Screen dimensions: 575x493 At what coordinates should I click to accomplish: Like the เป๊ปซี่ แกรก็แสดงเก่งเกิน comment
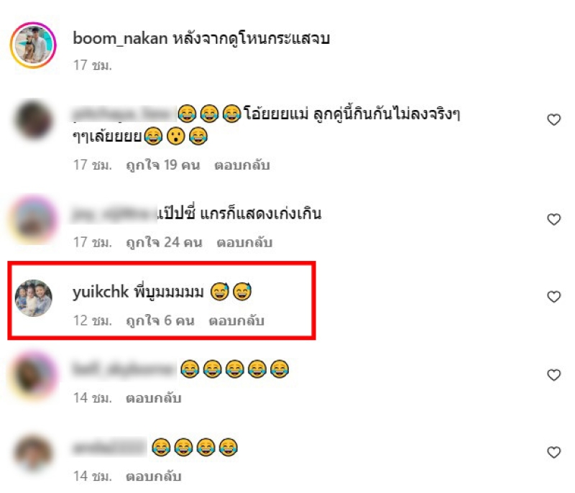point(553,219)
